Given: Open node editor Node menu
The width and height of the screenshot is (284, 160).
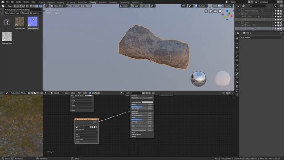Looking at the screenshot, I should [x=84, y=93].
